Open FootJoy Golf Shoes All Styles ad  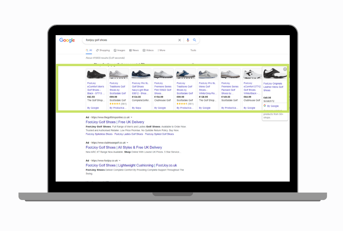(124, 148)
